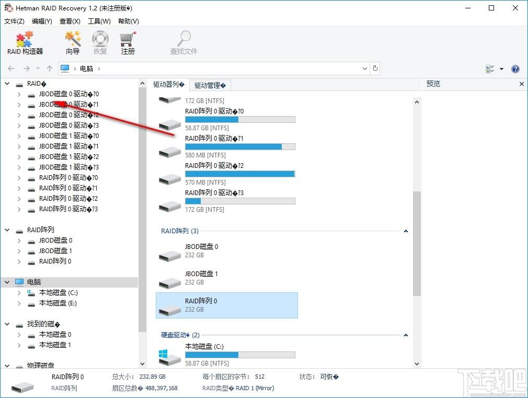Expand address bar path dropdown
The width and height of the screenshot is (528, 398).
coord(365,69)
